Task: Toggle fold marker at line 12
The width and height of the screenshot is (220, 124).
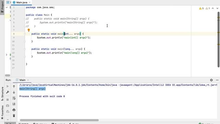Action: click(x=25, y=49)
